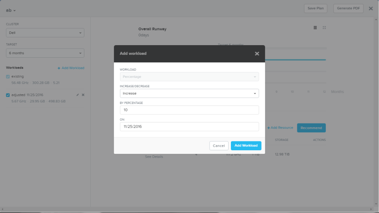Viewport: 379px width, 213px height.
Task: Click the horizontal scrollbar left arrow
Action: (x=2, y=209)
